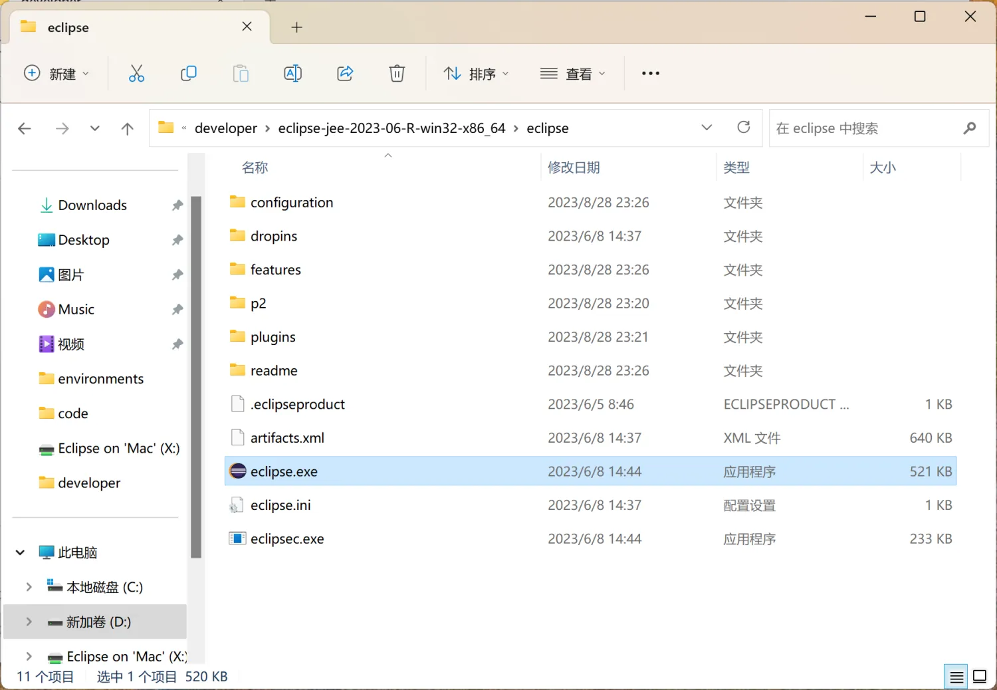The height and width of the screenshot is (690, 997).
Task: Sort files by 修改日期 column header
Action: pos(574,168)
